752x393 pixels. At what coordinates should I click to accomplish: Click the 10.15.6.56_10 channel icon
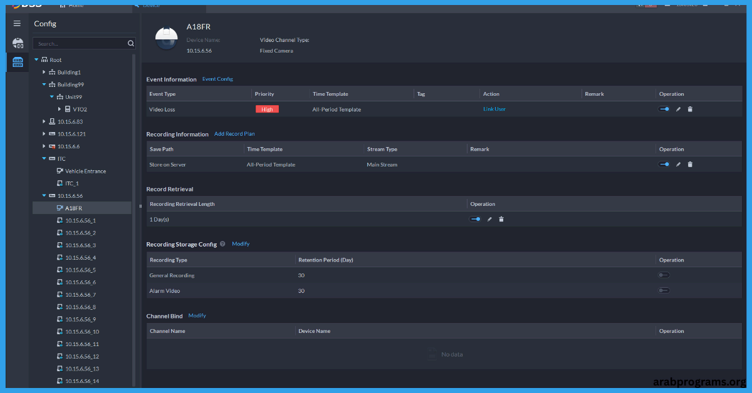[x=60, y=332]
